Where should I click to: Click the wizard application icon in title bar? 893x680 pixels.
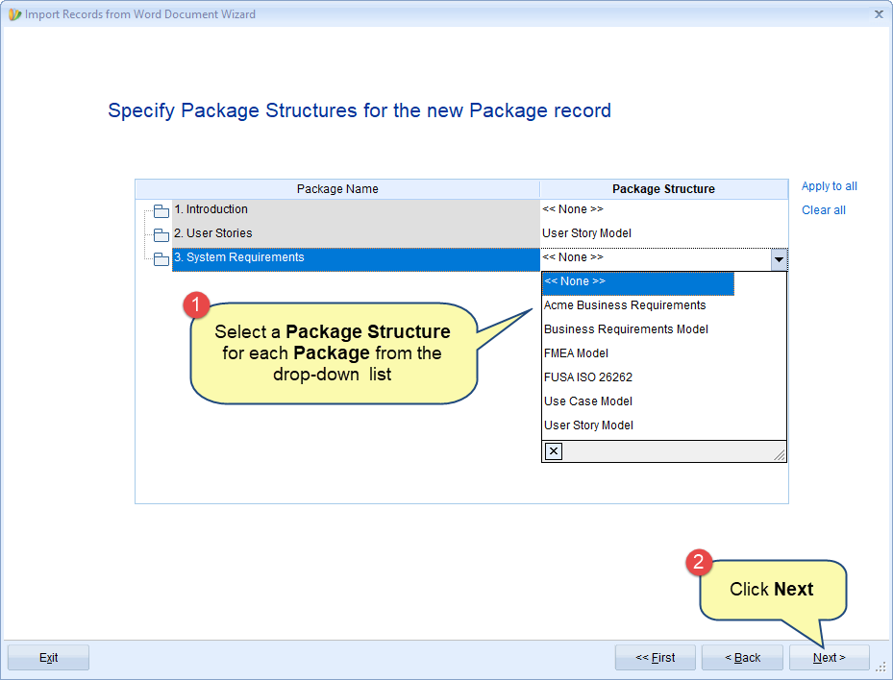point(14,14)
